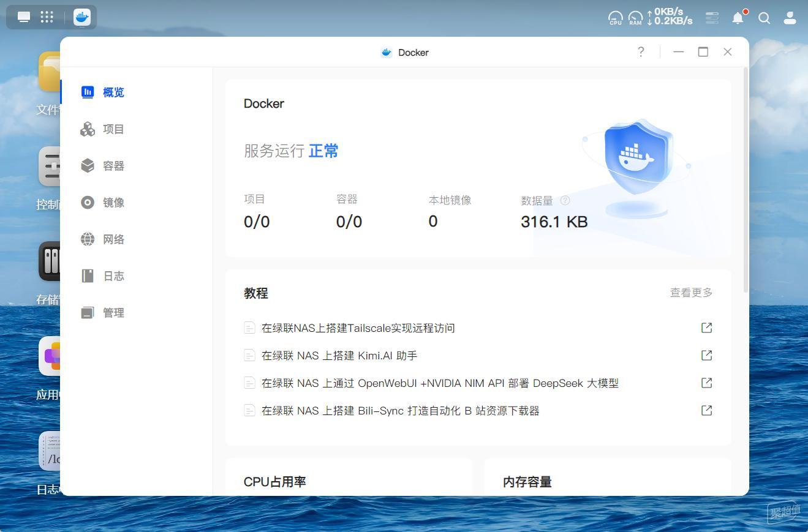Click the 容器 box icon in sidebar
The width and height of the screenshot is (808, 532).
click(88, 166)
